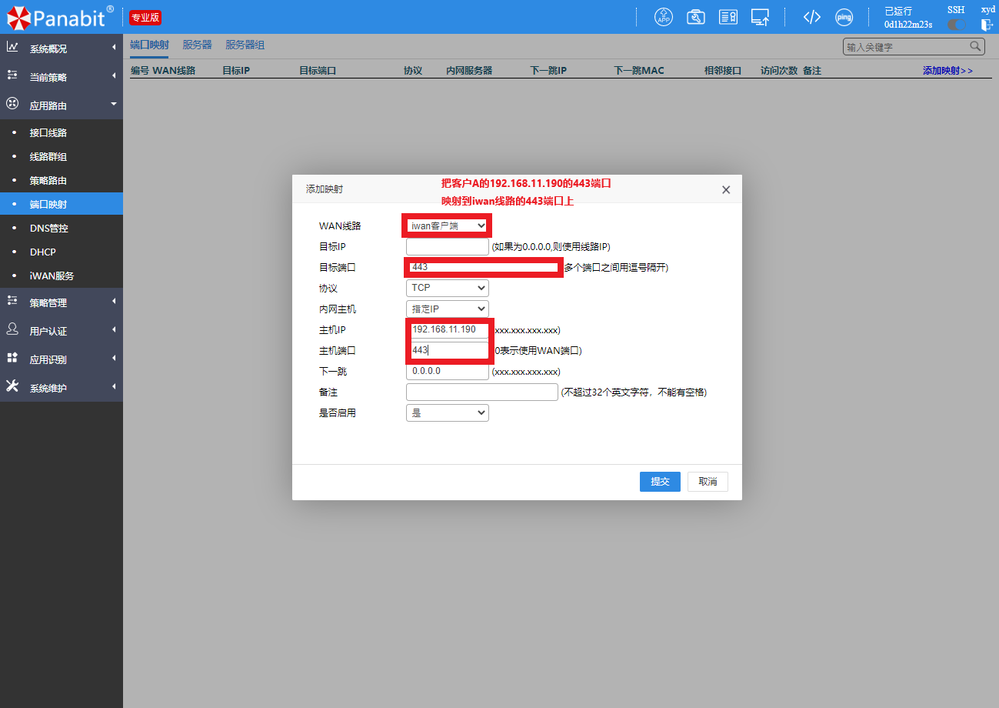Click the 目标端口 input field
This screenshot has height=708, width=999.
click(x=484, y=267)
